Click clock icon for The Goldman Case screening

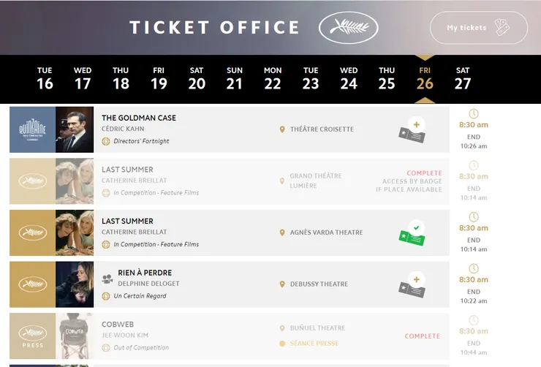click(474, 114)
